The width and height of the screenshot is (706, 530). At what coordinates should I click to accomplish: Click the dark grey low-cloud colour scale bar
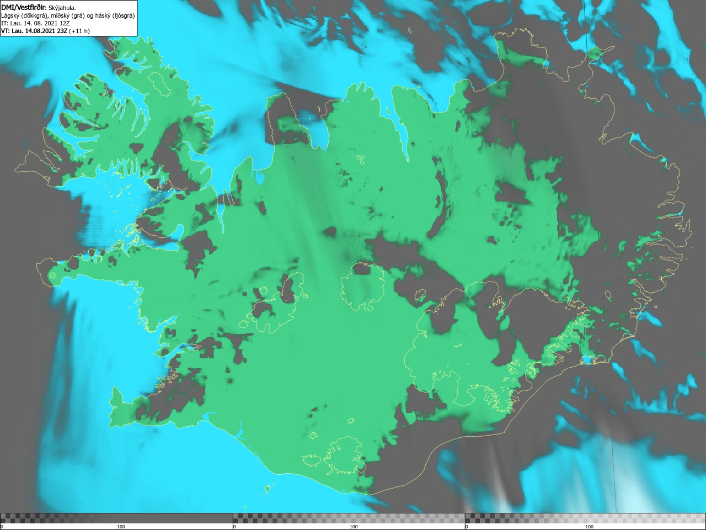coord(116,518)
